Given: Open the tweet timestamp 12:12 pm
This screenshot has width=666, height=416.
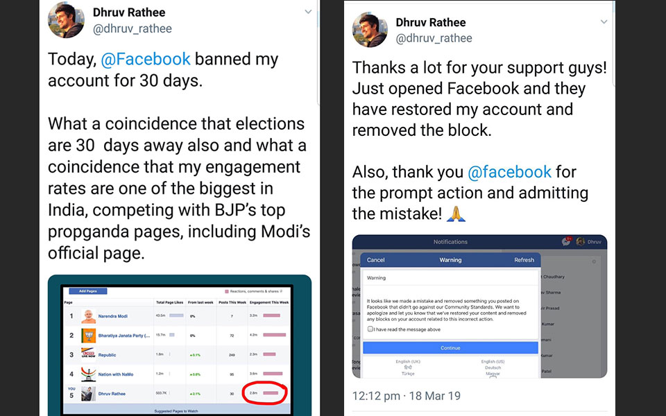Looking at the screenshot, I should coord(375,397).
